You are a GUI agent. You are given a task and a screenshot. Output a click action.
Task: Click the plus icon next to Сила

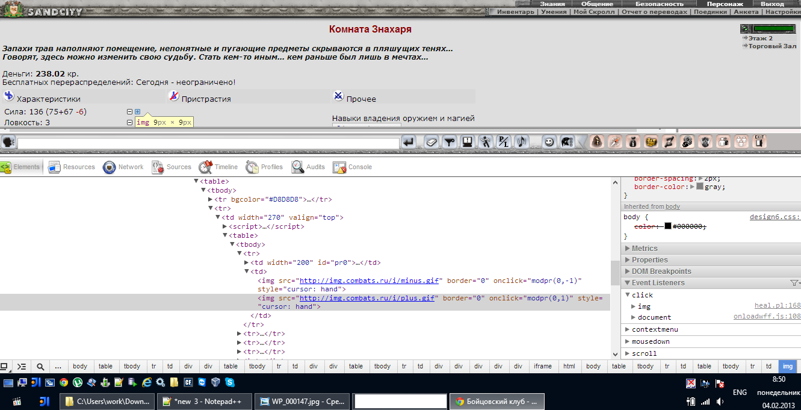(x=137, y=111)
